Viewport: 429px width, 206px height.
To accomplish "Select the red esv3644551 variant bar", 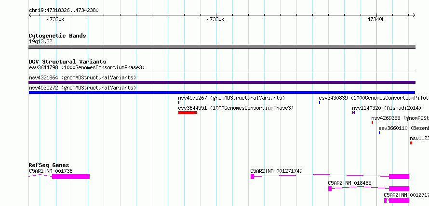I will click(188, 113).
